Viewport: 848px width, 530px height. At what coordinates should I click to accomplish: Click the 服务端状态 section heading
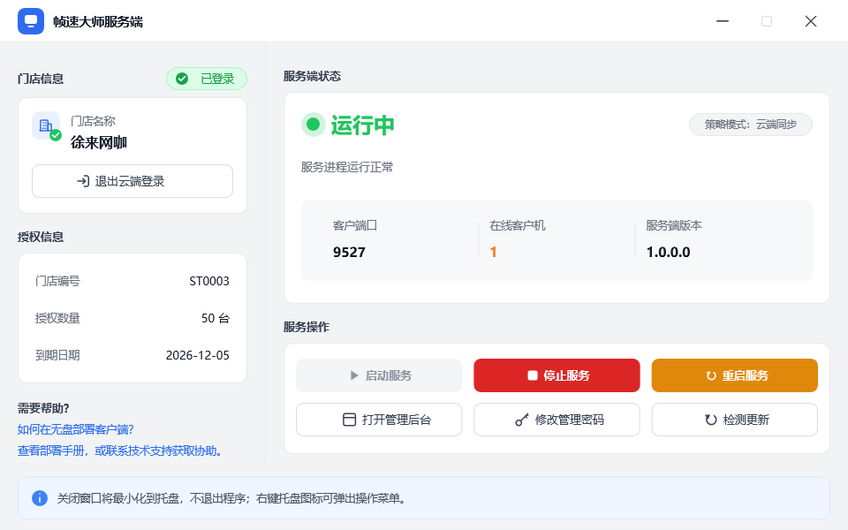[312, 76]
